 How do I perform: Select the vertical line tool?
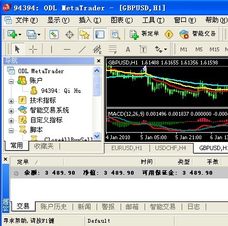pos(51,49)
